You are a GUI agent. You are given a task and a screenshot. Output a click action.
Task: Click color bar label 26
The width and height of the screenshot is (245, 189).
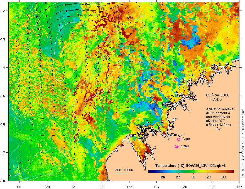pos(163,177)
